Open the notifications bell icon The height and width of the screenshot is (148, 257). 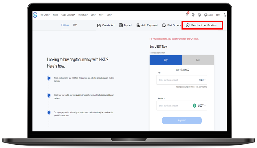click(187, 15)
